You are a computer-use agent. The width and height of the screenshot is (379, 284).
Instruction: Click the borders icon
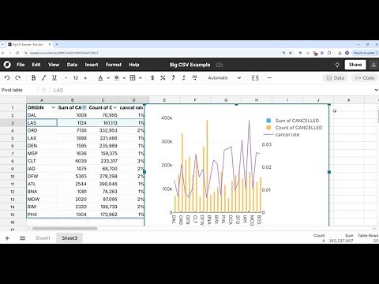133,78
